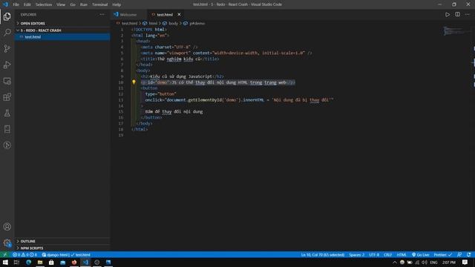The image size is (475, 267).
Task: Open the Help menu
Action: [x=117, y=4]
